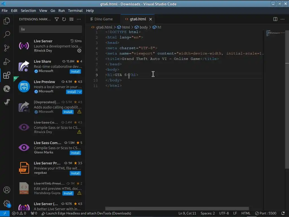The image size is (289, 217).
Task: Click warning icon on Live HTML Previewer
Action: click(x=79, y=193)
